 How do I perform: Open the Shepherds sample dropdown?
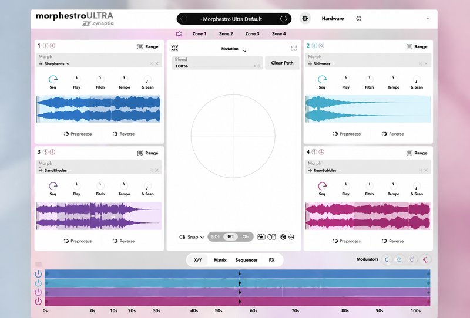click(57, 64)
